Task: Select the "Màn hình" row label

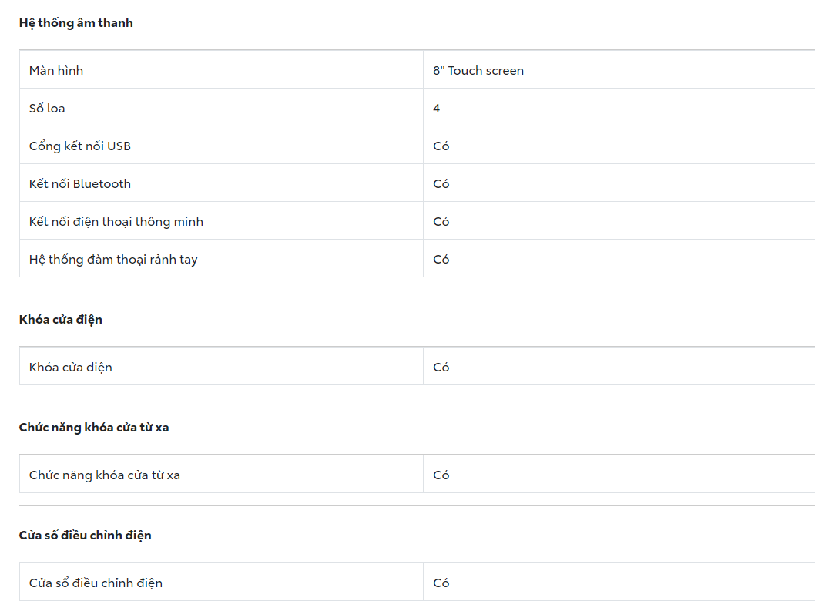Action: (x=56, y=71)
